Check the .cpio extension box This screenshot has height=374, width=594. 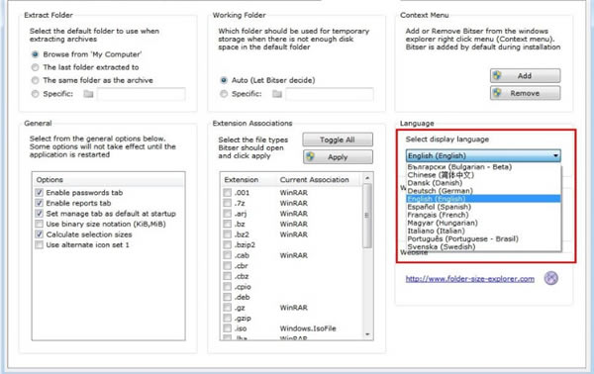[x=228, y=287]
